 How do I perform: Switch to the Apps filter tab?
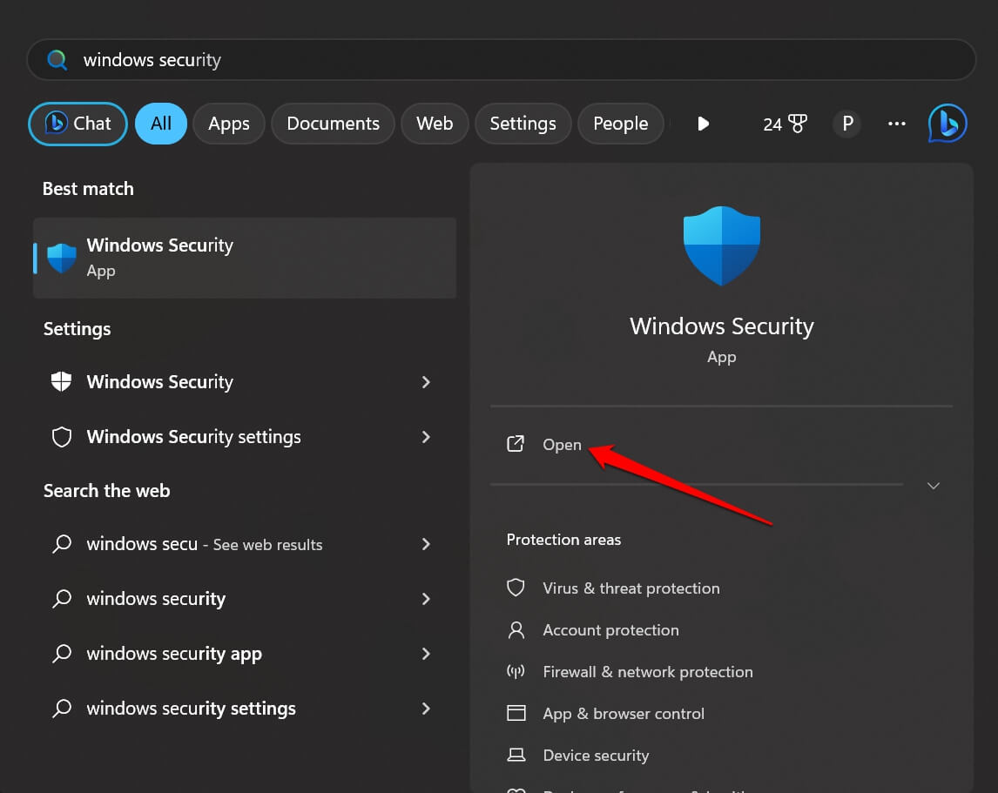coord(229,124)
